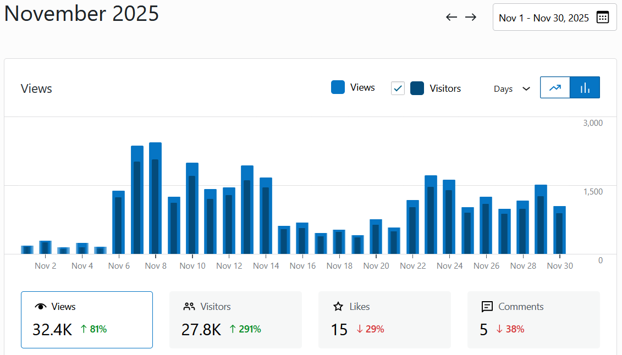The image size is (622, 355).
Task: Open the Nov 1 - Nov 30, 2025 date picker
Action: tap(543, 18)
